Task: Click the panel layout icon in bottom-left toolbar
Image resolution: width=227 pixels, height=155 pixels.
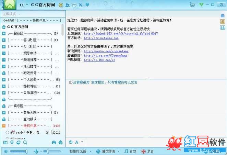Action: click(5, 143)
